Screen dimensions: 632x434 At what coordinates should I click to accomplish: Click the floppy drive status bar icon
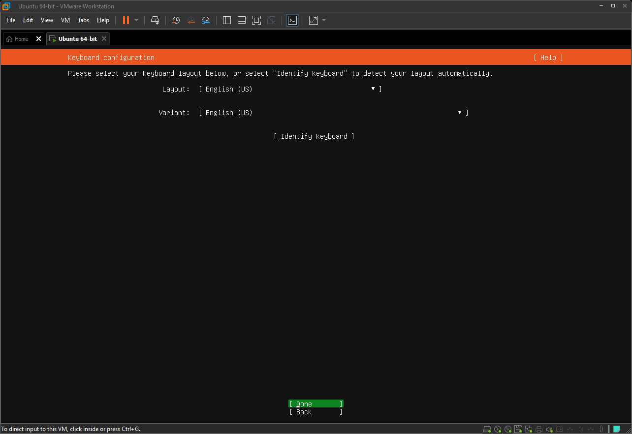point(518,429)
